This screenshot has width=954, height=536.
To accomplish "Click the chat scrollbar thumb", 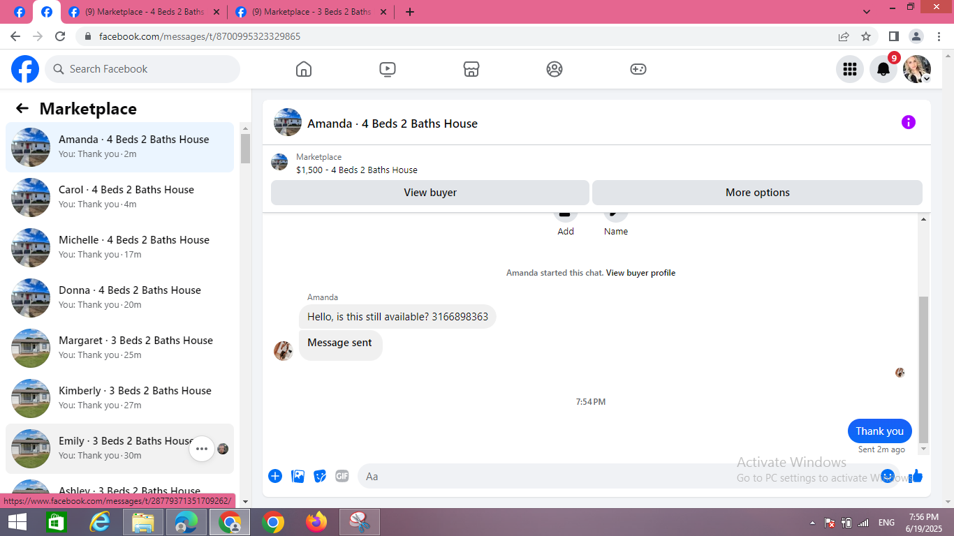I will point(923,369).
